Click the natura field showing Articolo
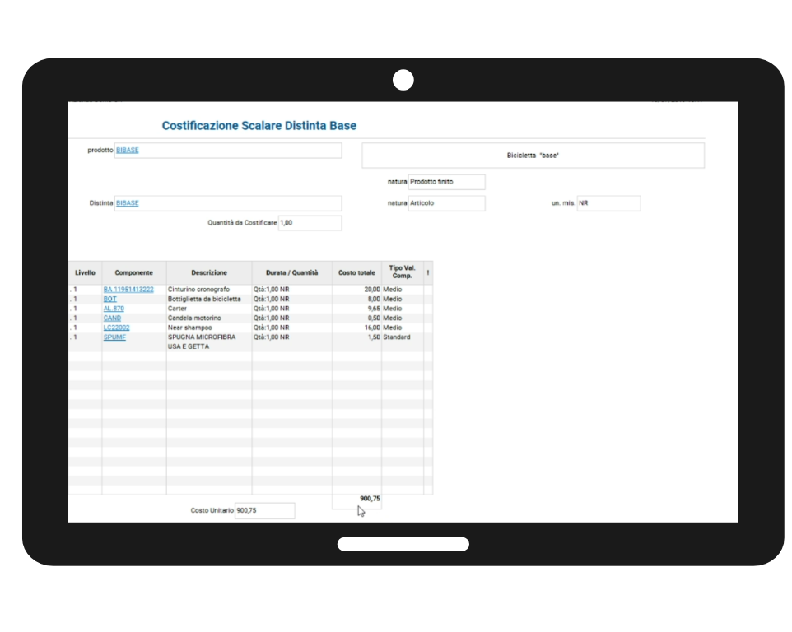Viewport: 792px width, 632px height. [446, 203]
